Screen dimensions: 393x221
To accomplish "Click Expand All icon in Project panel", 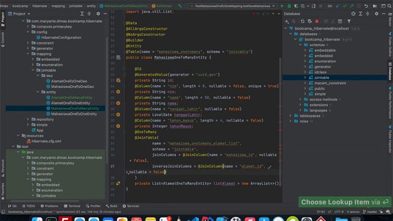I will tap(82, 14).
